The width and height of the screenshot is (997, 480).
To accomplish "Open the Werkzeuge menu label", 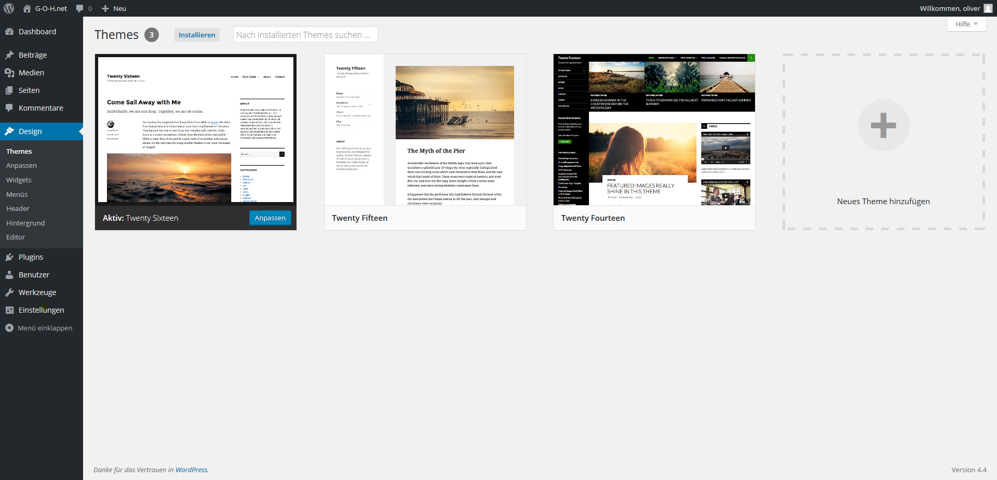I will tap(37, 292).
